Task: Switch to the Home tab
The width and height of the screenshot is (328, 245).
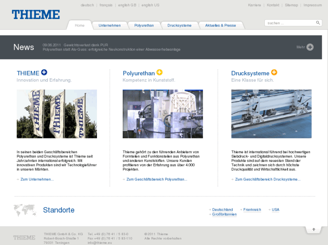Action: tap(80, 26)
